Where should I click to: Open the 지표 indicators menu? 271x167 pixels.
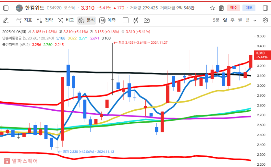[24, 20]
